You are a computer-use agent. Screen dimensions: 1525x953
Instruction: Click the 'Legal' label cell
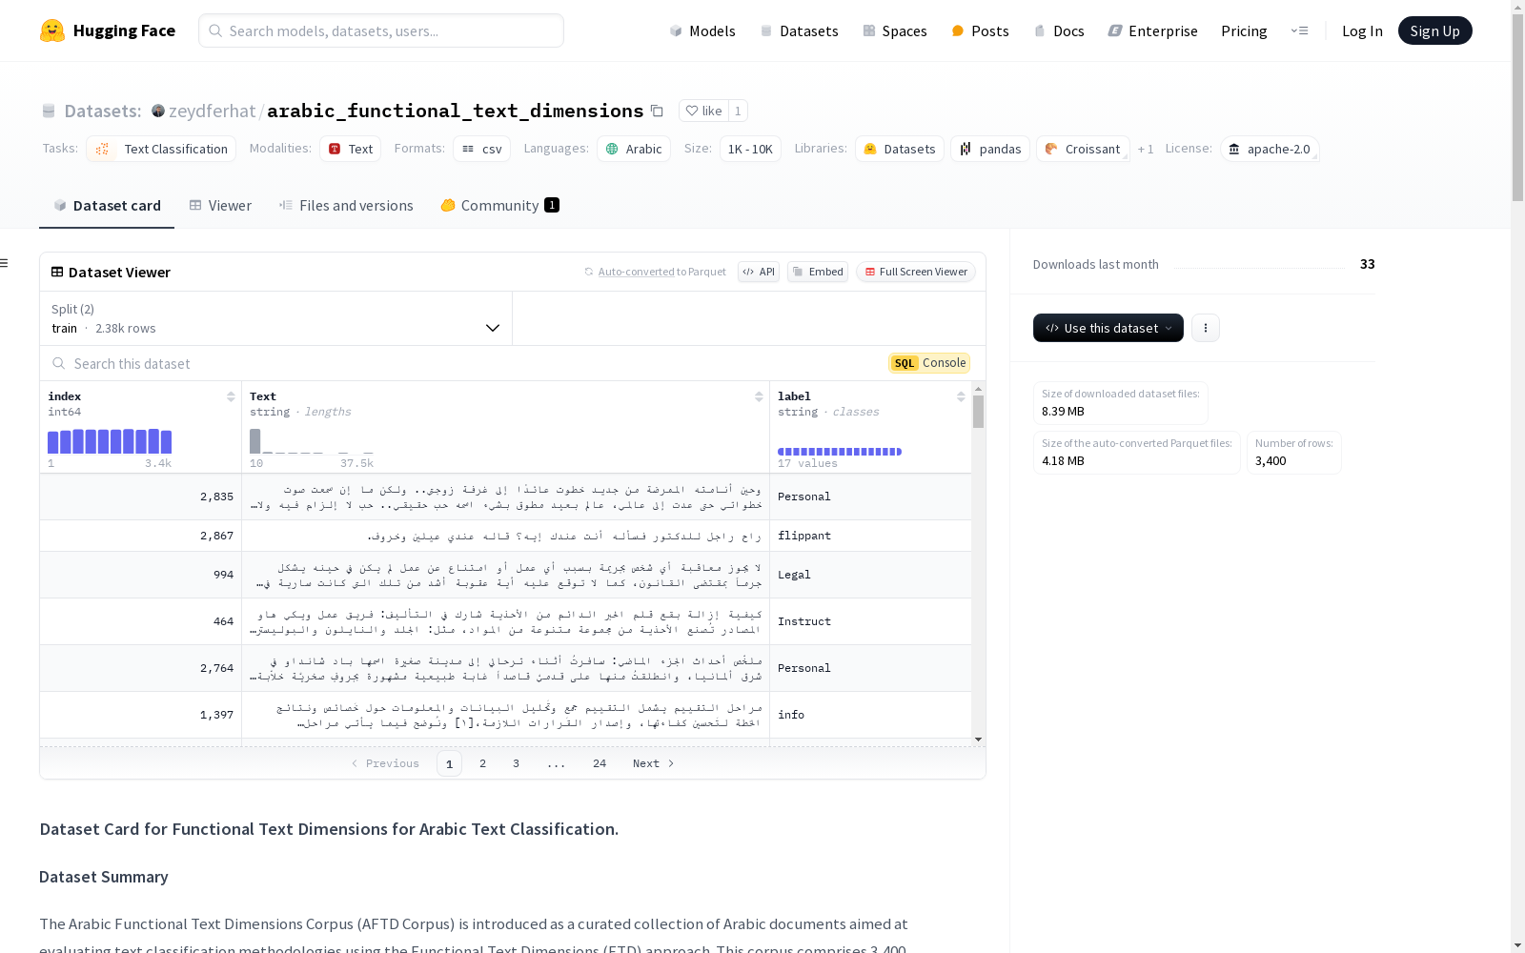click(x=870, y=575)
